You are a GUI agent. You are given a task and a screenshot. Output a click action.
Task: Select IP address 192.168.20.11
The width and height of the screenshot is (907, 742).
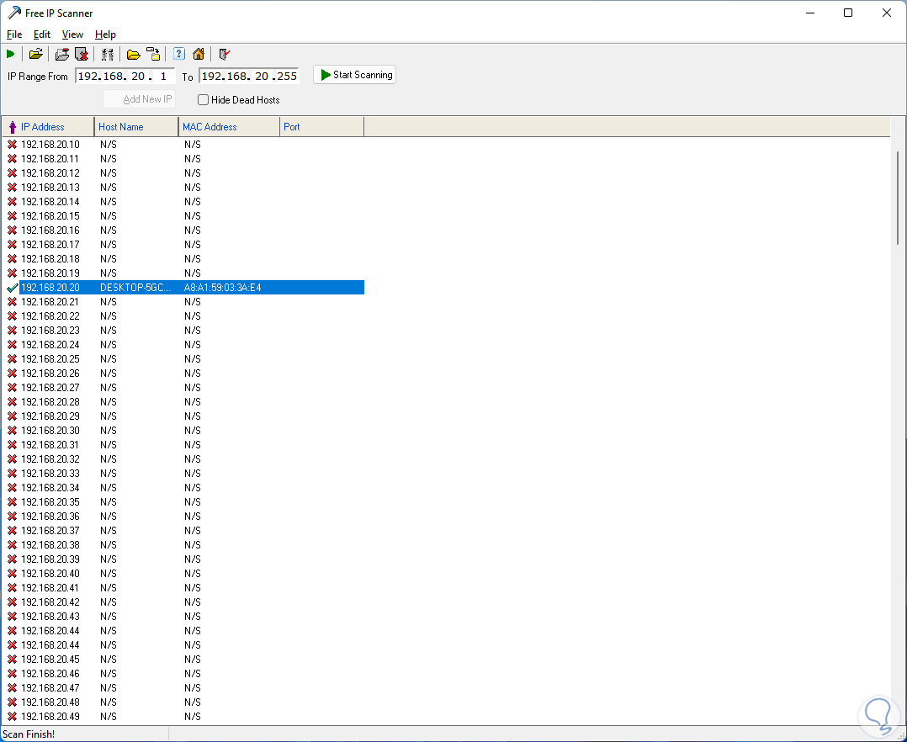click(x=50, y=159)
